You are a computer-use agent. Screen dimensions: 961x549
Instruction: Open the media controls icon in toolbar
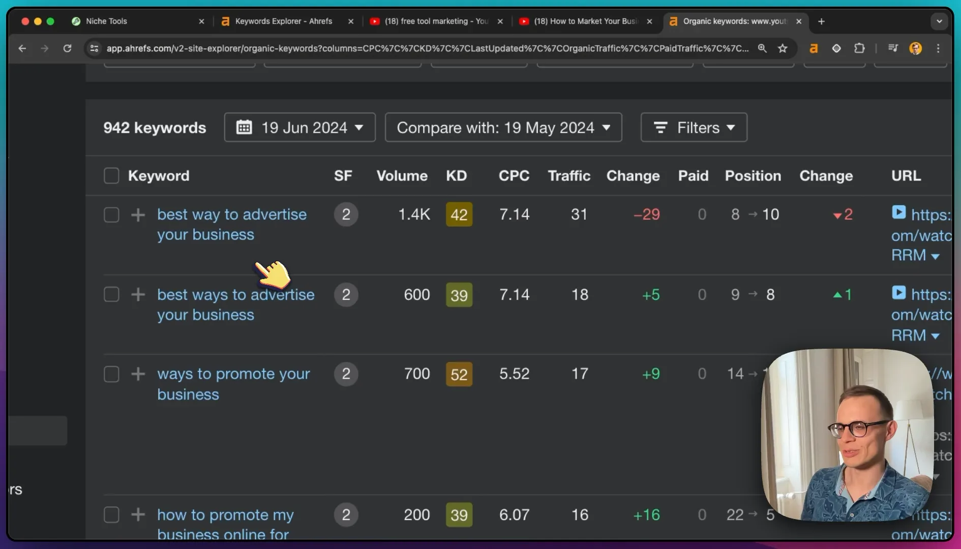(893, 48)
